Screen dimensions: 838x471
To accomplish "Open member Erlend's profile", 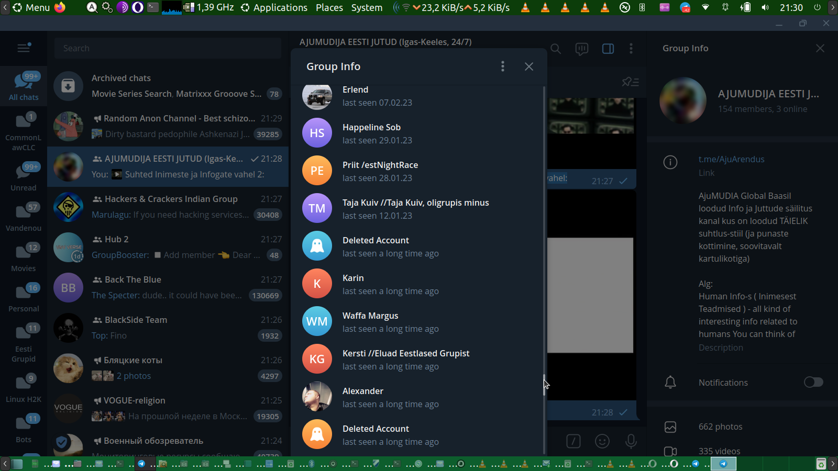I will coord(417,96).
